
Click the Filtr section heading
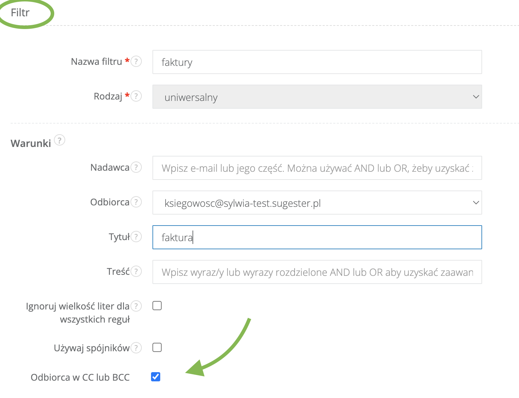(x=20, y=13)
